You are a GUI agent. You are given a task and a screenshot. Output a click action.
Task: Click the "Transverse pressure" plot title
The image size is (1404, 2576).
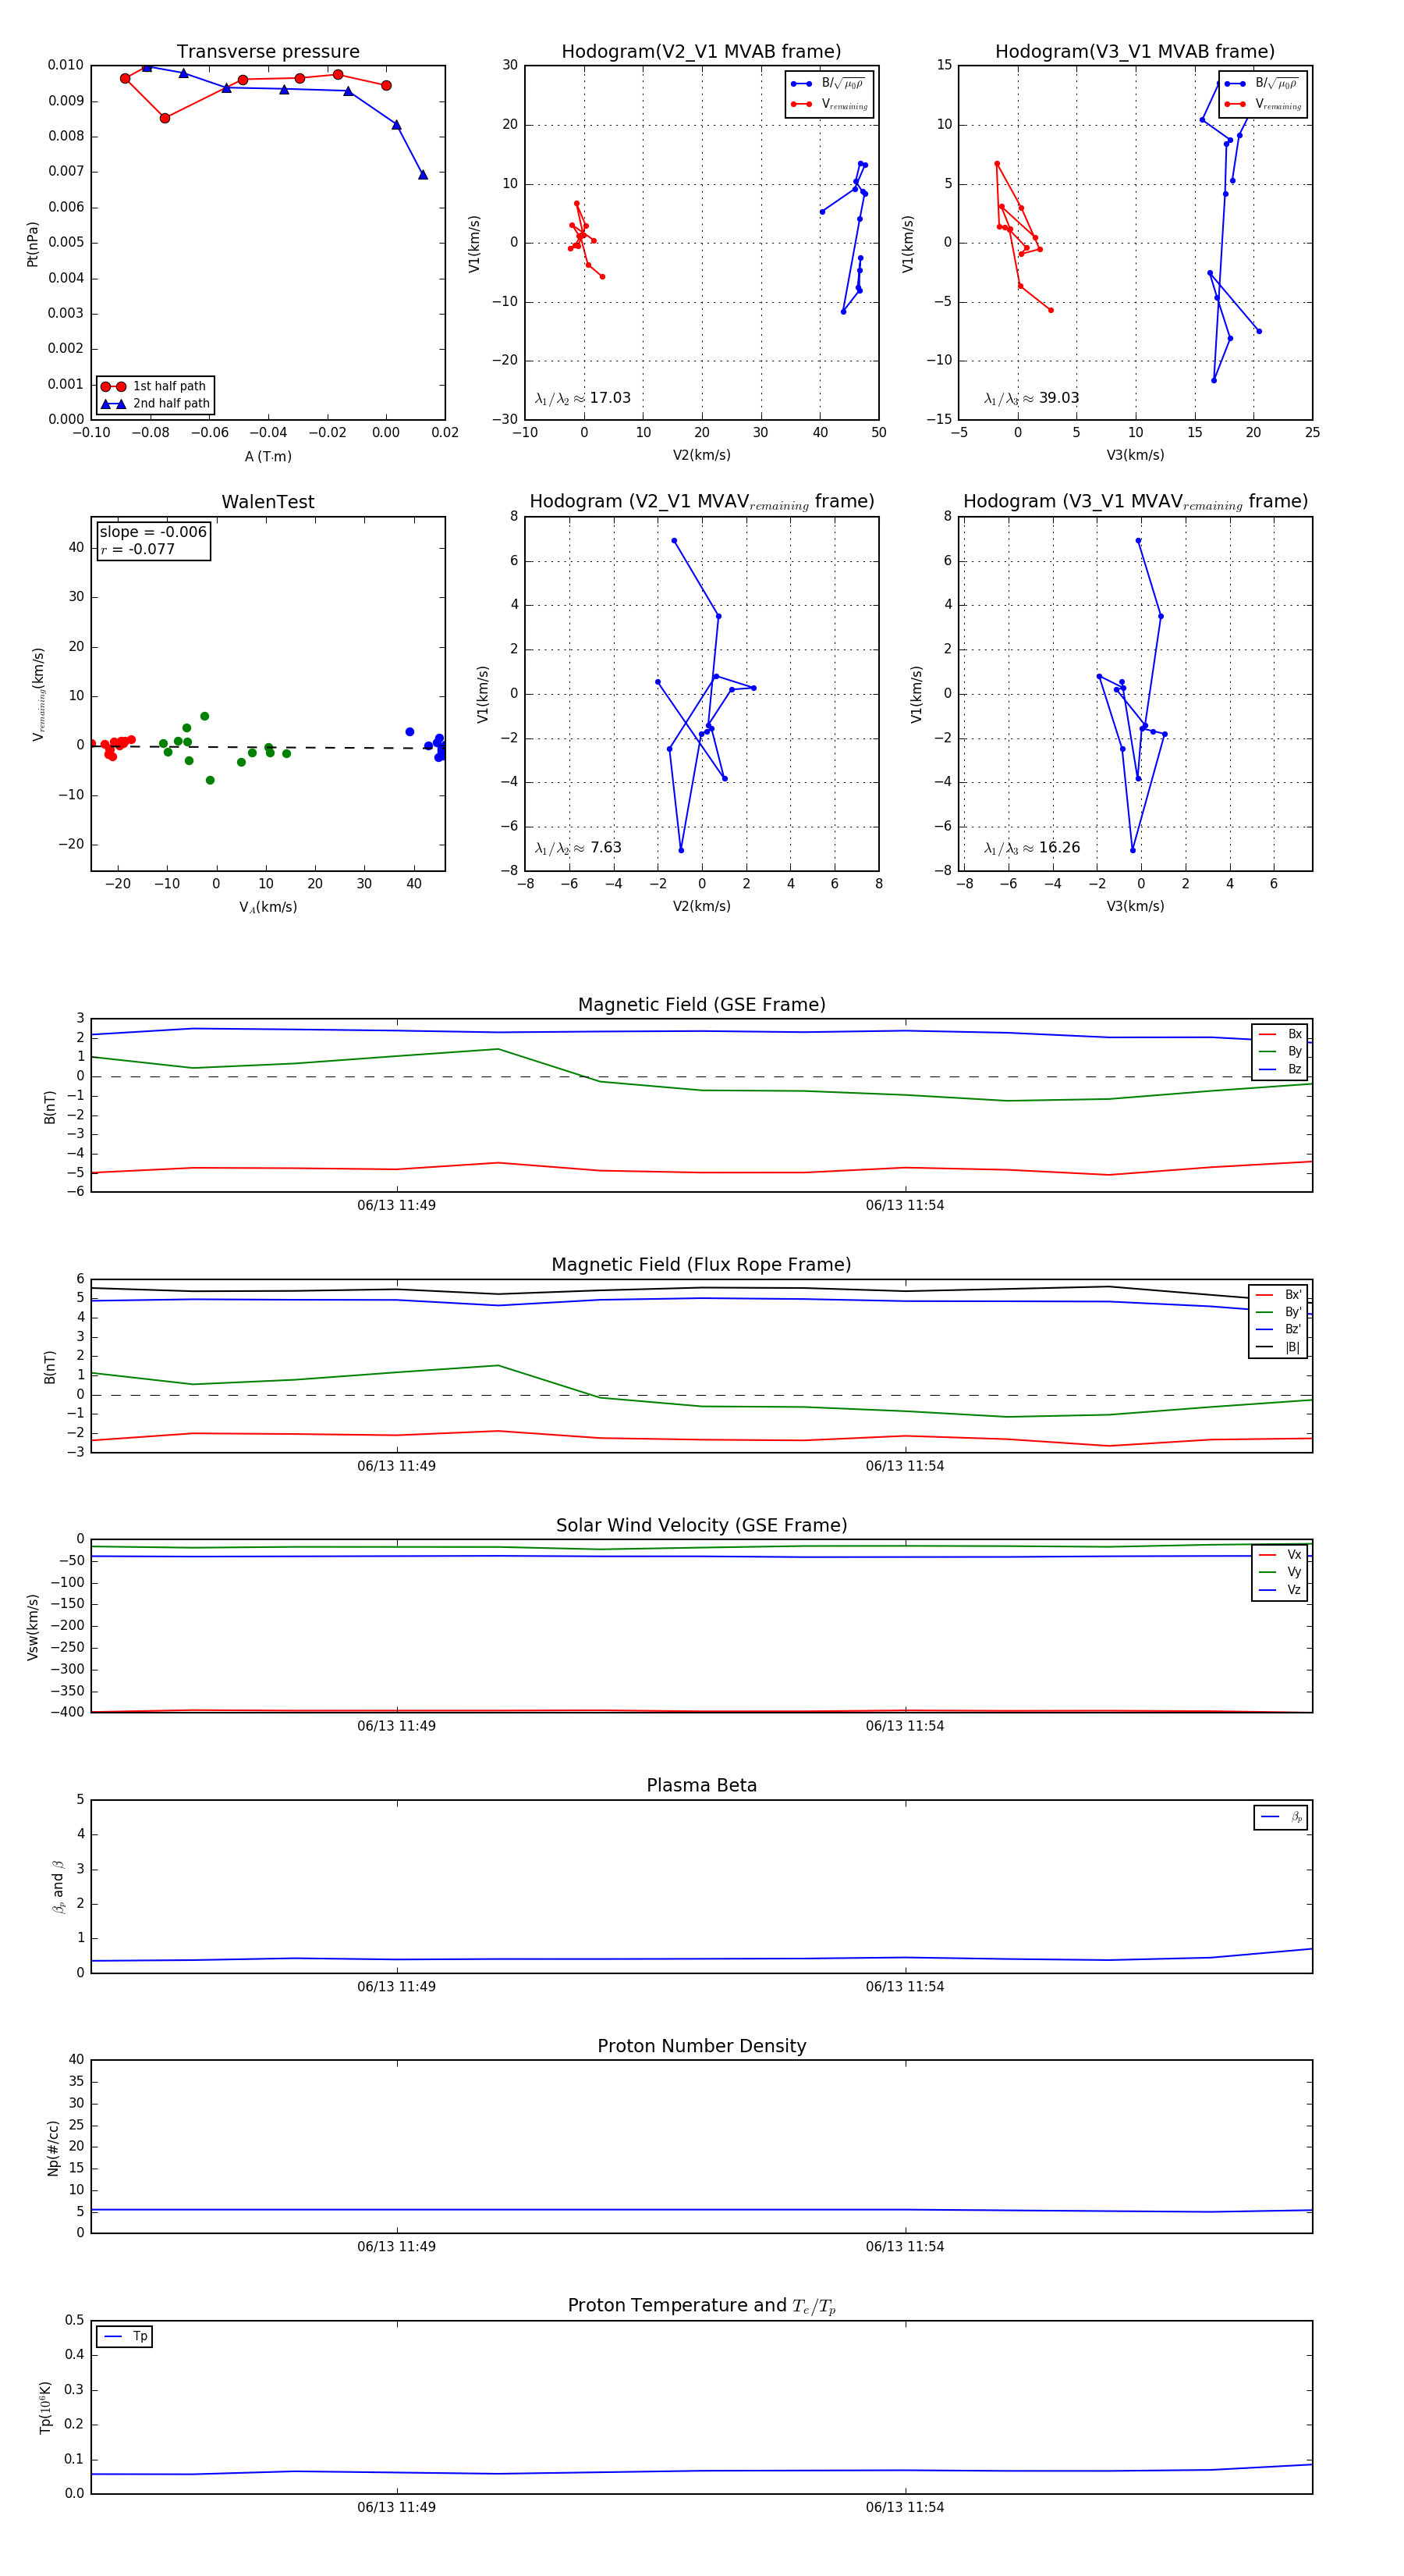(268, 52)
